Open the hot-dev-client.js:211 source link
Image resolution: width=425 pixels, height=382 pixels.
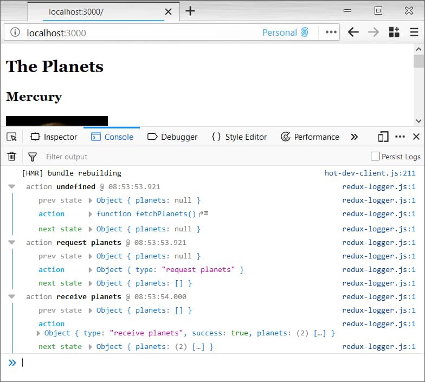[370, 173]
